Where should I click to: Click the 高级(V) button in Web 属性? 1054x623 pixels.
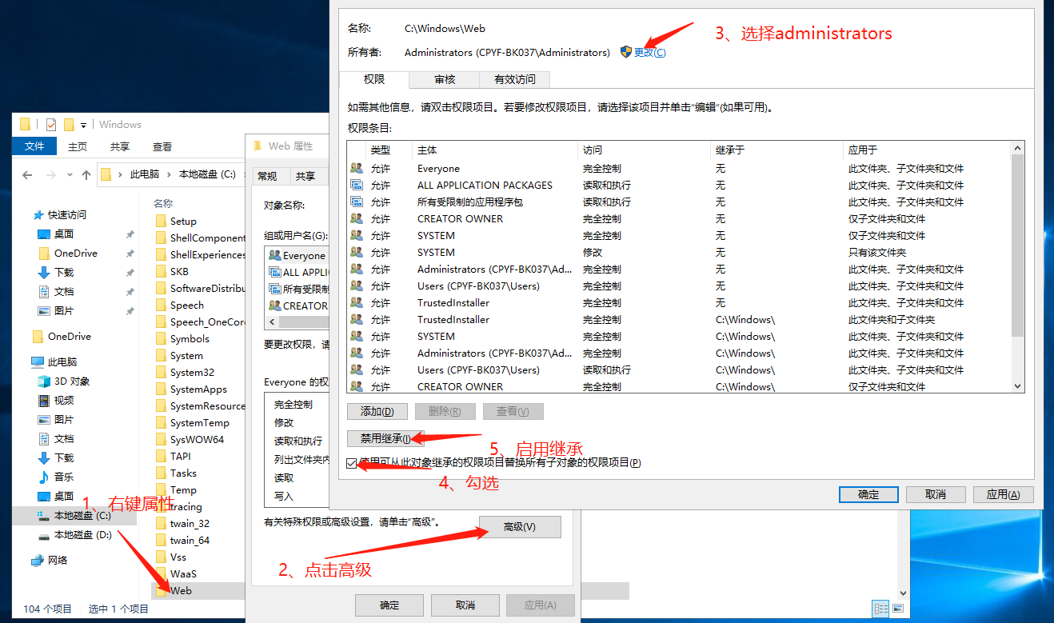(x=520, y=527)
